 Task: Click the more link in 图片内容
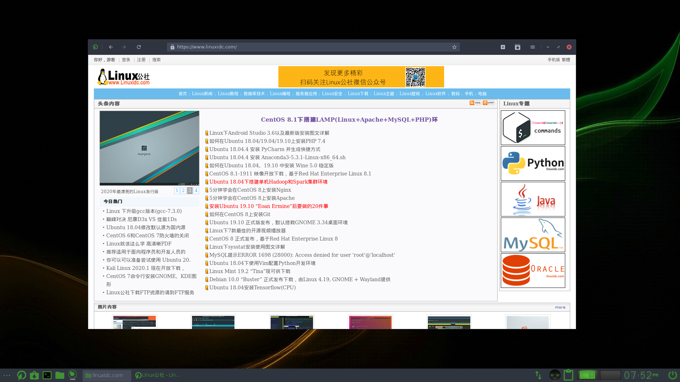pyautogui.click(x=560, y=307)
